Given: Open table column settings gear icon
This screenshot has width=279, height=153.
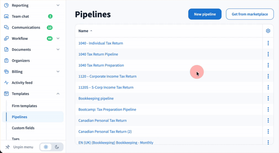Looking at the screenshot, I should [x=268, y=31].
